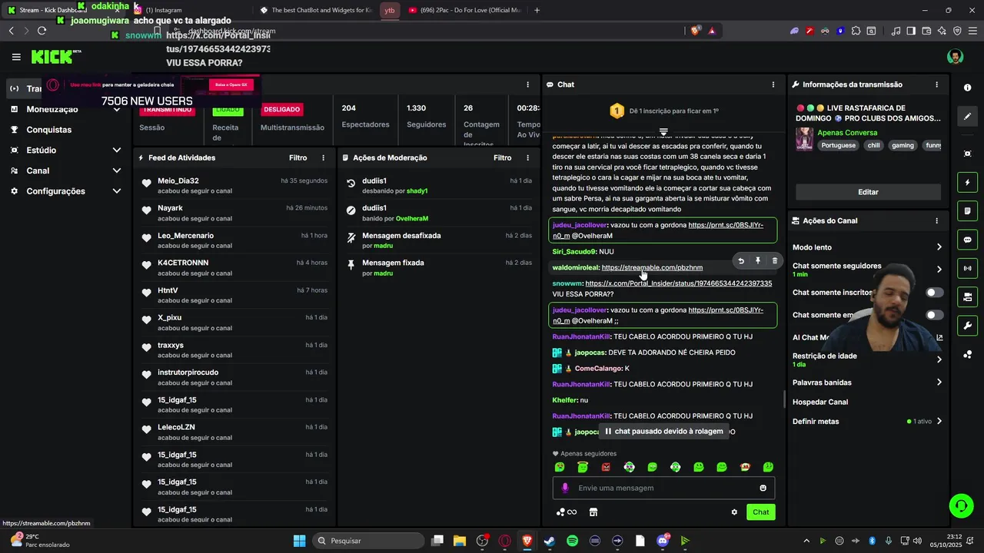Open the emoji picker in message box
The width and height of the screenshot is (984, 553).
(x=763, y=488)
